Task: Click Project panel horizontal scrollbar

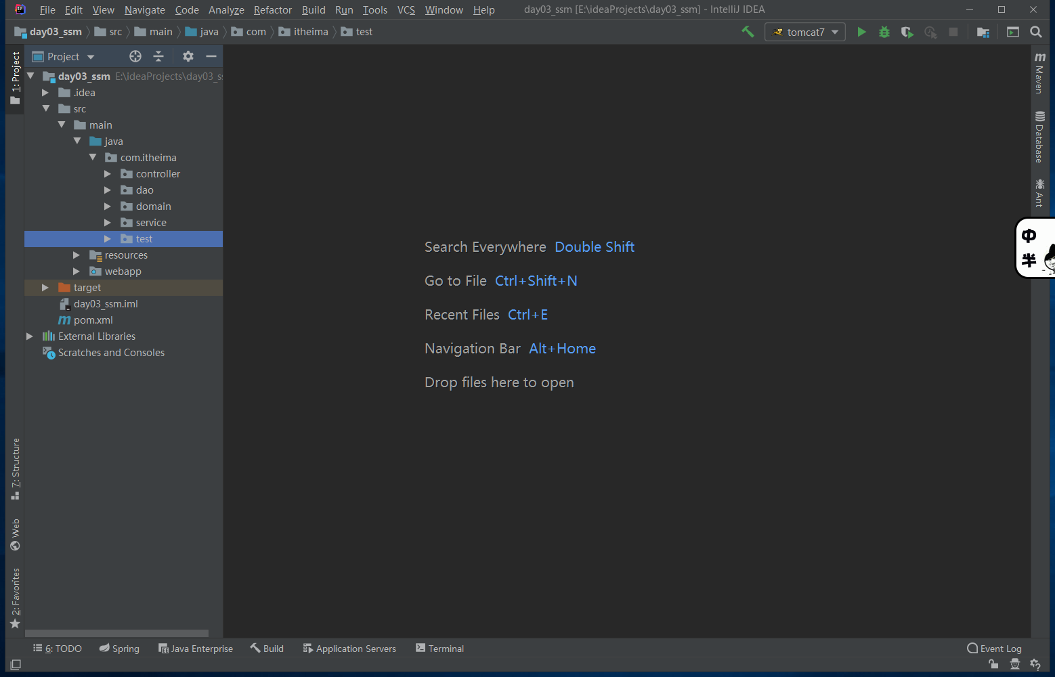Action: (117, 634)
